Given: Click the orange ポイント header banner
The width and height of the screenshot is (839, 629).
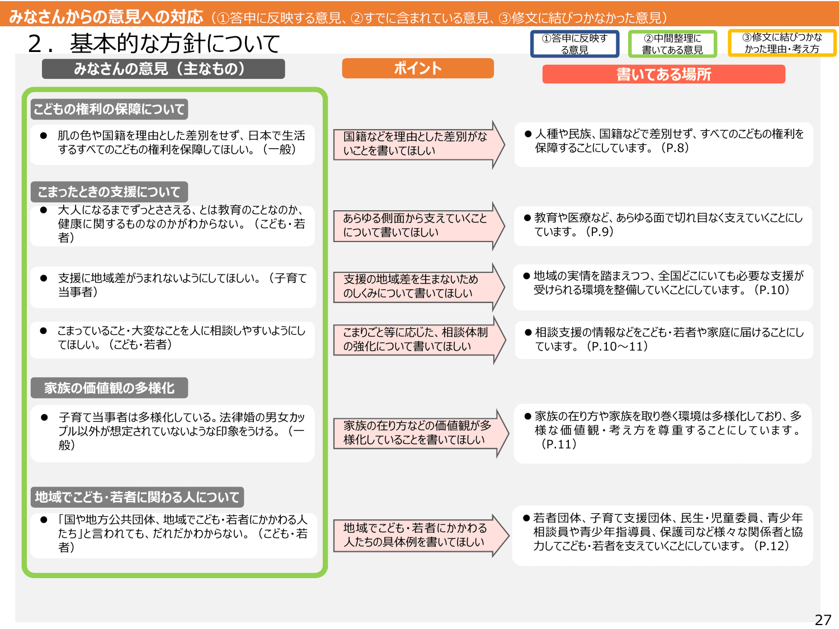Looking at the screenshot, I should click(x=417, y=68).
